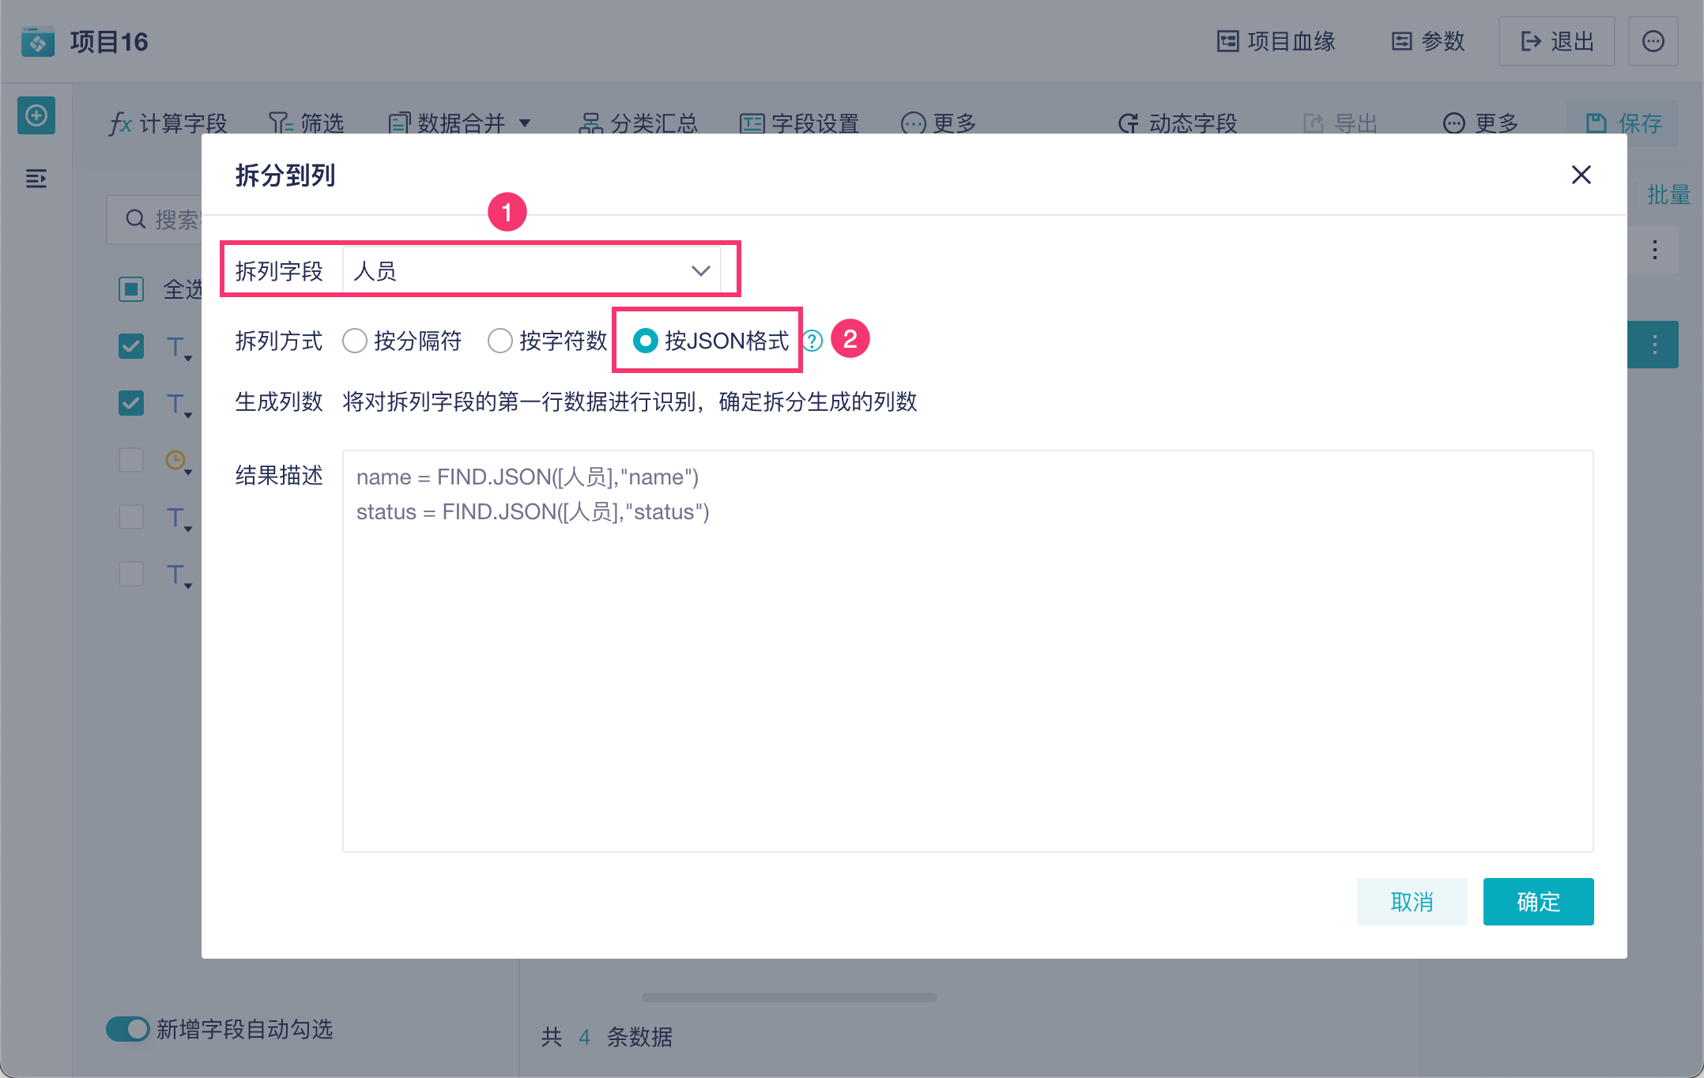Open the project lineage 项目血缘 view
1704x1078 pixels.
tap(1276, 41)
